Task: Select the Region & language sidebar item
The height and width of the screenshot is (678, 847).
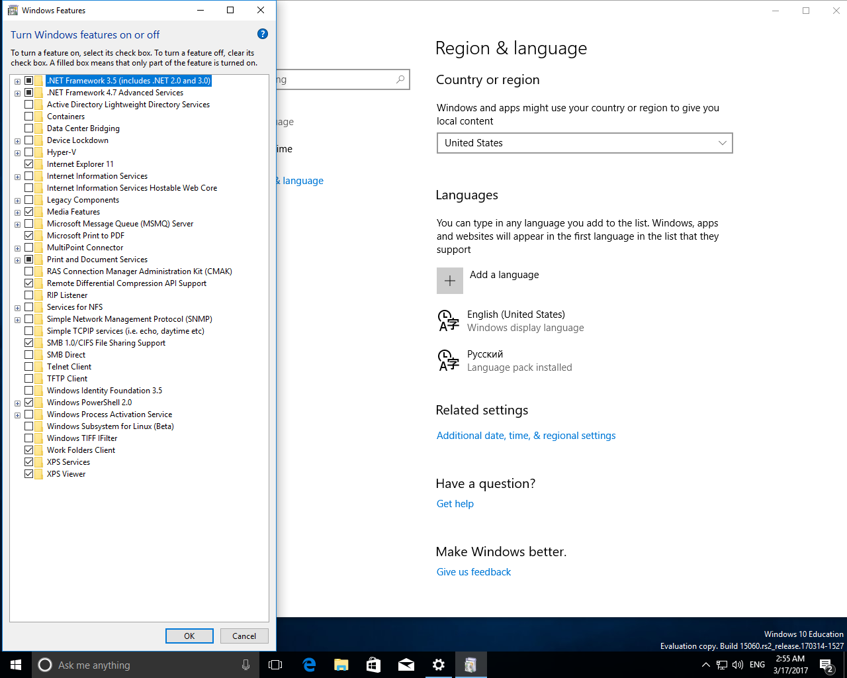Action: [x=300, y=181]
